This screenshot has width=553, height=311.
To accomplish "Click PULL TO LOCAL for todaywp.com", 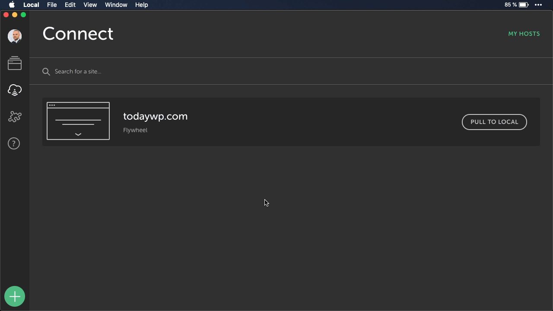I will tap(494, 122).
